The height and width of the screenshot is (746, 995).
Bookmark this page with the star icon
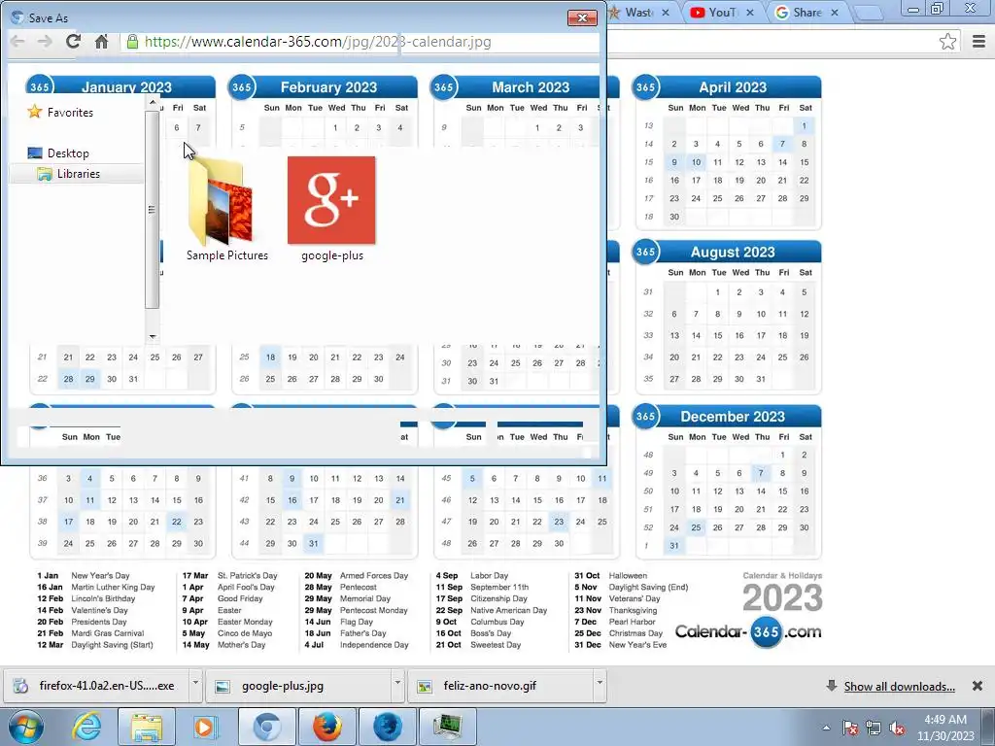pyautogui.click(x=948, y=42)
